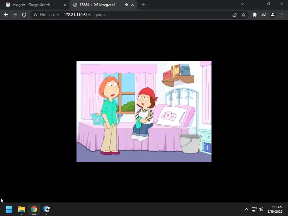
Task: Mute the tab audio speaker icon
Action: (126, 5)
